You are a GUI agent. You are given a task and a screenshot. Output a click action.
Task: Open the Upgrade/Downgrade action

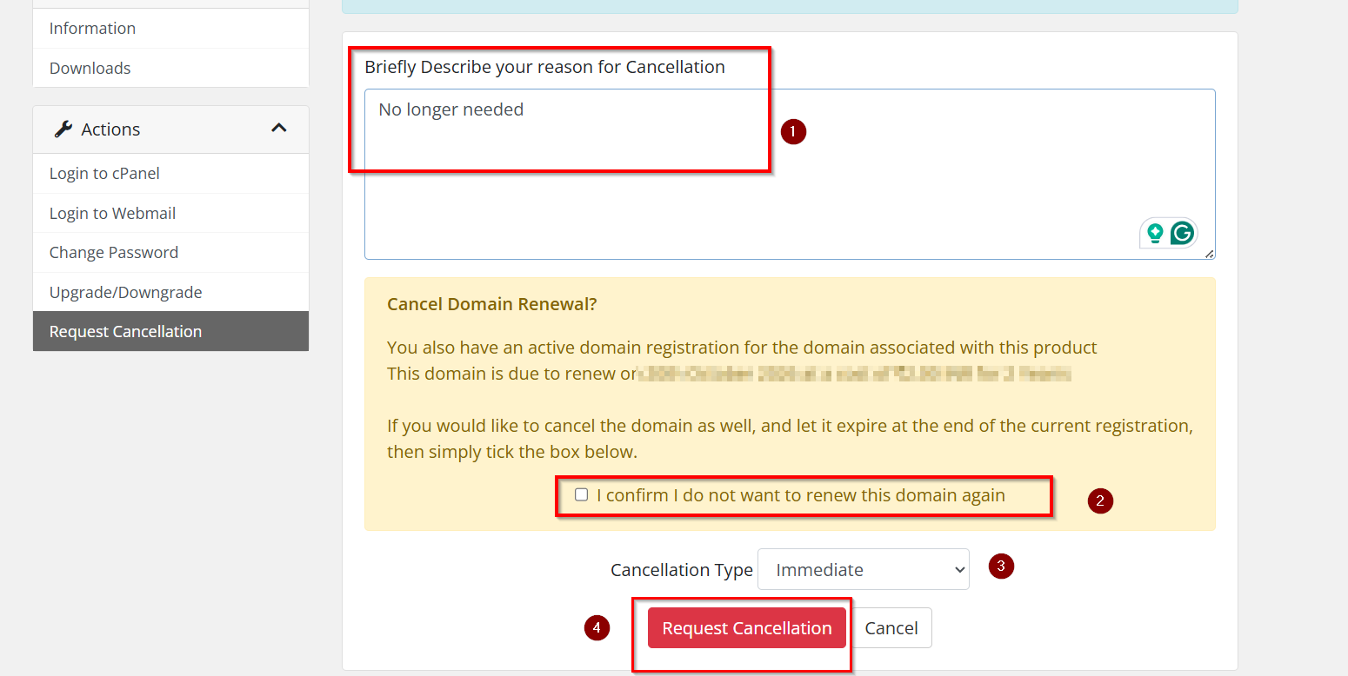click(x=125, y=293)
